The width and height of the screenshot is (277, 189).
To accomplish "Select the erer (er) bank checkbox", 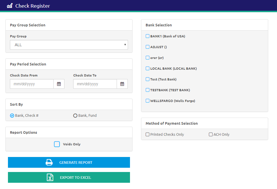I will [x=148, y=58].
